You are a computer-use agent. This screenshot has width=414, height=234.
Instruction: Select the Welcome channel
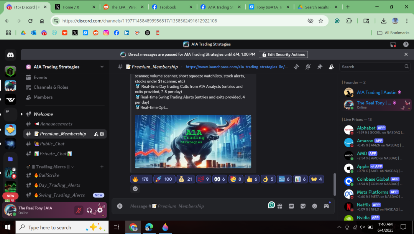tap(65, 114)
